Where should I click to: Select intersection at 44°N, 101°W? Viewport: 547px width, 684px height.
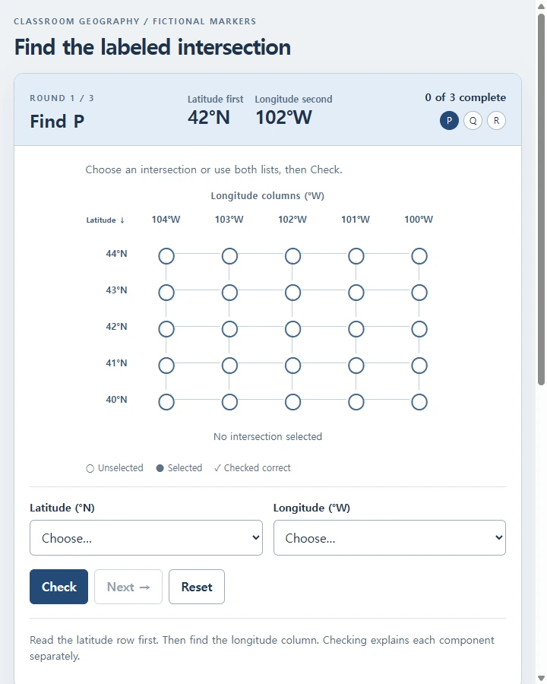coord(356,256)
